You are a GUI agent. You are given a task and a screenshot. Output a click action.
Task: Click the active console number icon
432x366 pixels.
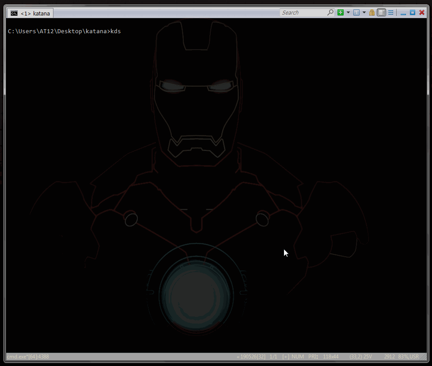pyautogui.click(x=356, y=12)
